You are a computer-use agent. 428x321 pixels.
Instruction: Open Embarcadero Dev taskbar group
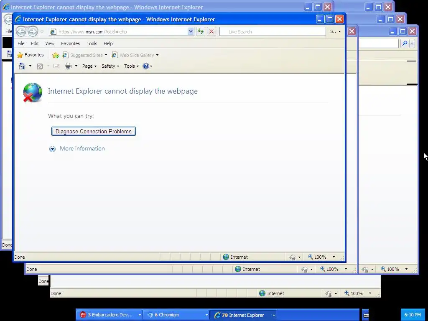point(109,315)
